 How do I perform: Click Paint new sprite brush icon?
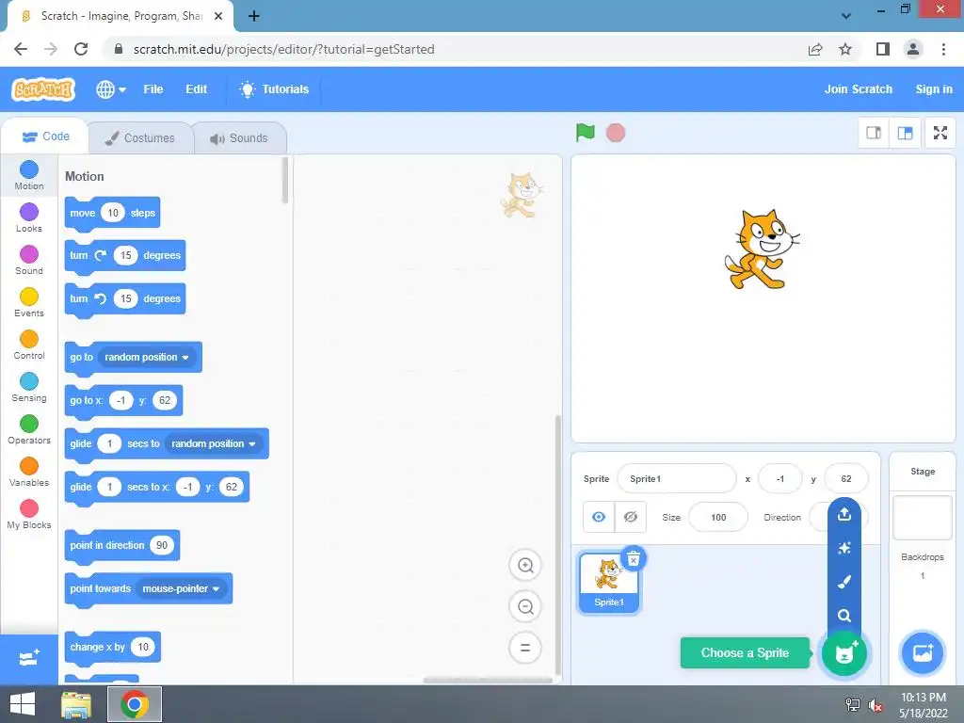(844, 582)
